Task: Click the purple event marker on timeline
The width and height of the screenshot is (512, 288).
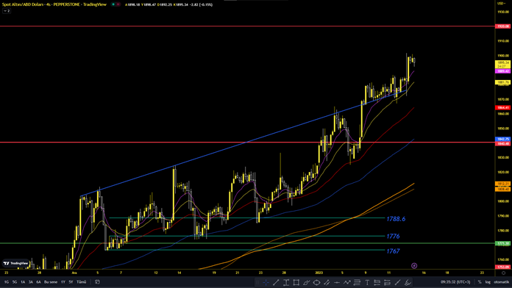Action: (x=414, y=266)
